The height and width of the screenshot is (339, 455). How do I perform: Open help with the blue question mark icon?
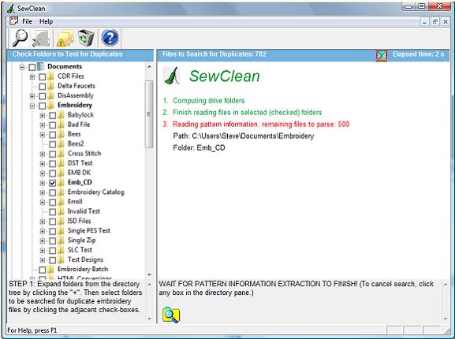click(x=110, y=38)
